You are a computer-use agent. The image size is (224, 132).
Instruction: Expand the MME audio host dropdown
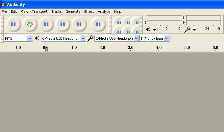point(30,38)
